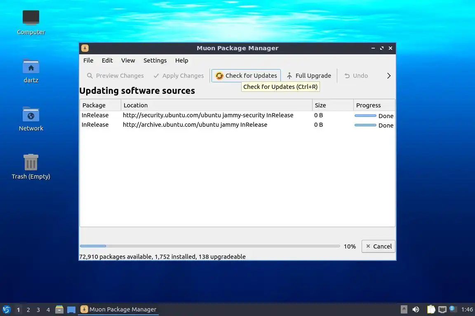The width and height of the screenshot is (475, 316).
Task: Open the file manager taskbar launcher
Action: [x=59, y=309]
